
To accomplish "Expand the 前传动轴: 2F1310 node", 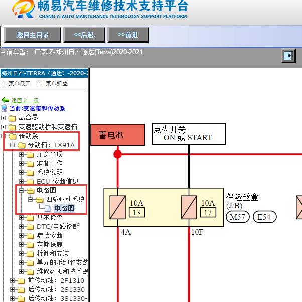I will pos(12,281).
